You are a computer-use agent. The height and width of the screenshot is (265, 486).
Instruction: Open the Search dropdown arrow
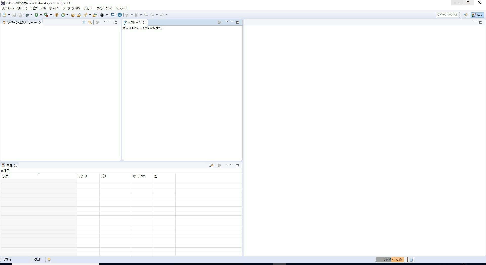click(90, 15)
